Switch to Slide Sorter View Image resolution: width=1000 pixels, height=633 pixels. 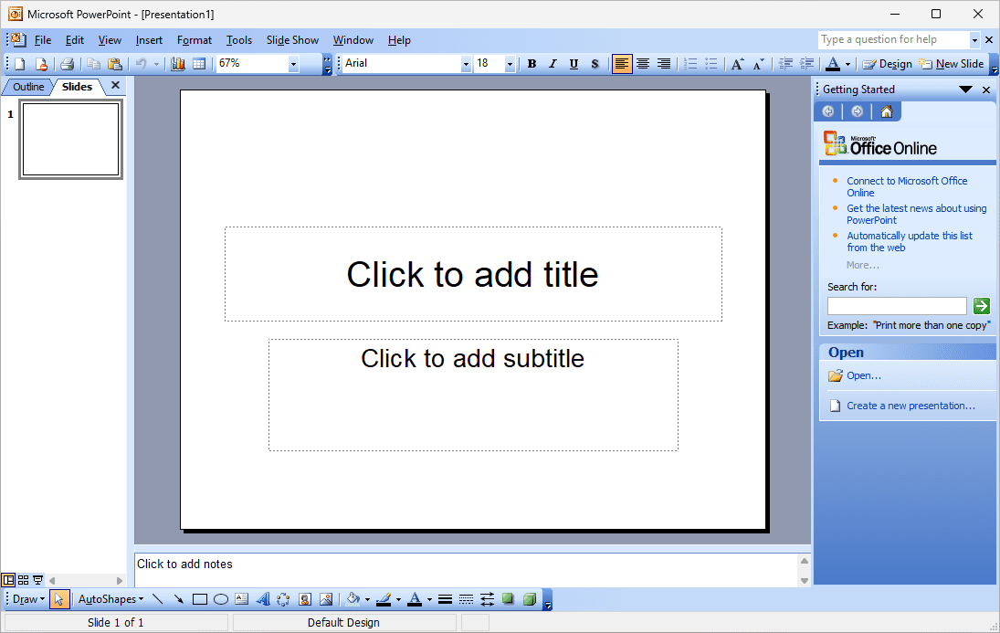click(x=24, y=580)
